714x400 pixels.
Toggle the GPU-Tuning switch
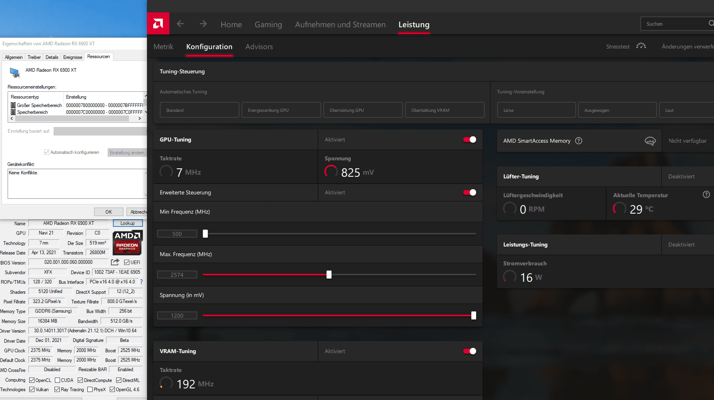pos(470,139)
